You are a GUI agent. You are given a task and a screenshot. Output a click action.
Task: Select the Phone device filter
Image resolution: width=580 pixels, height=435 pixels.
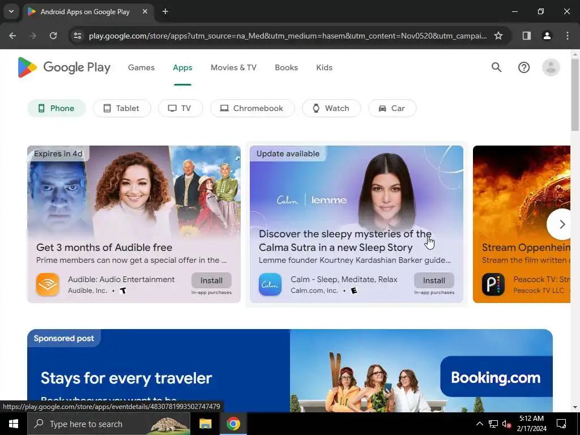(x=57, y=108)
